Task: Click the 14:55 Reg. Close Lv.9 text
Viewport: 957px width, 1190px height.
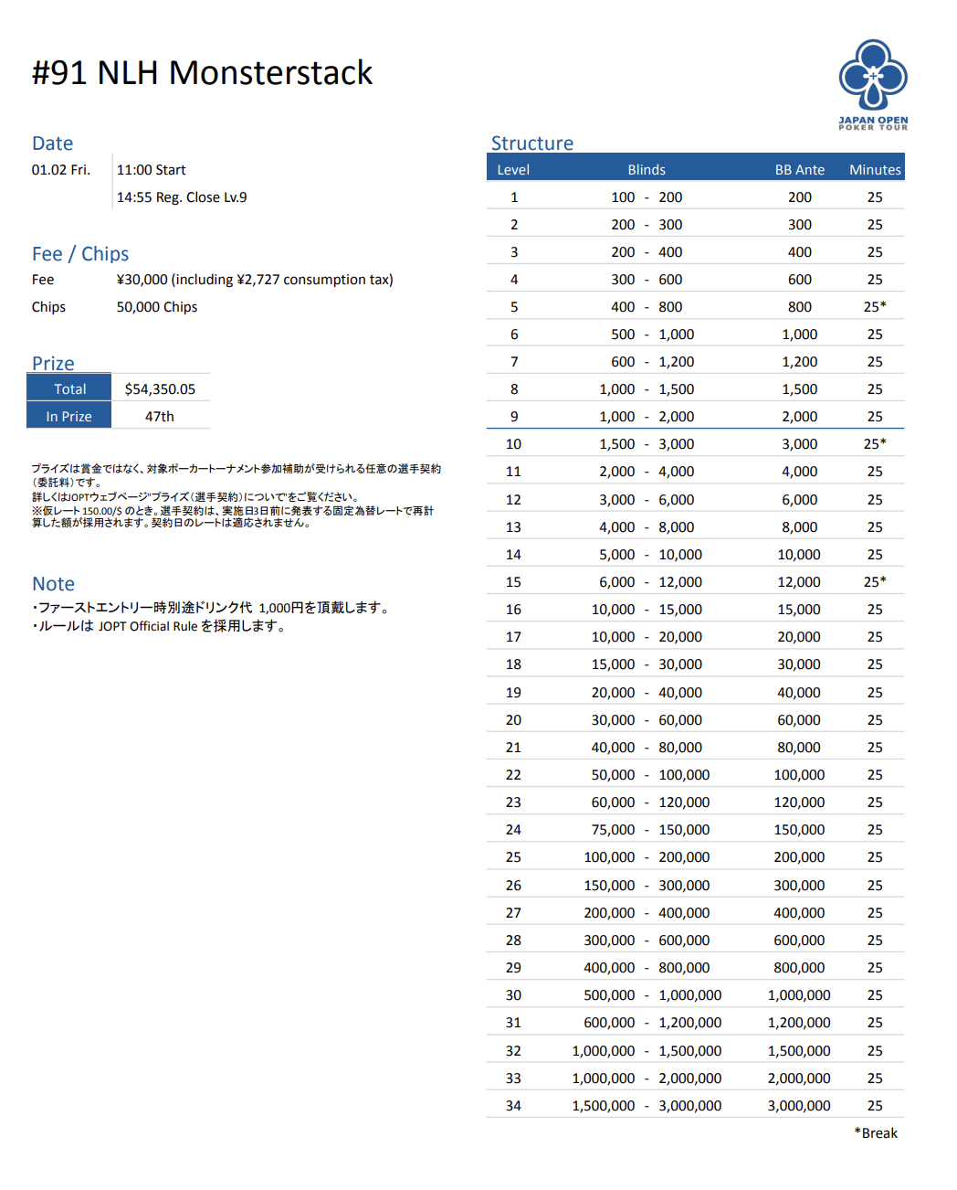Action: tap(181, 197)
